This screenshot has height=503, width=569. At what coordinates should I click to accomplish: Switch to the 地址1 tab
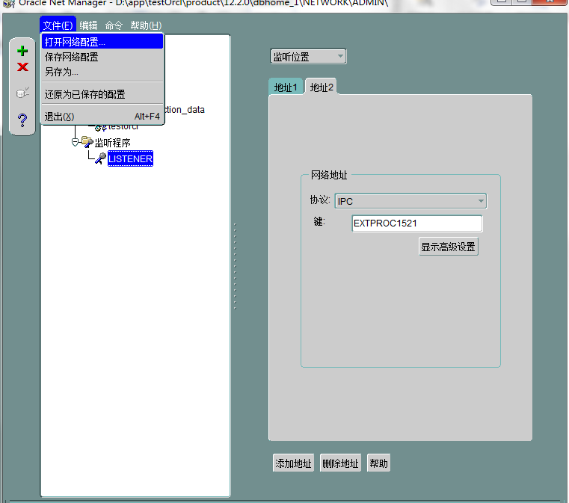(x=286, y=87)
